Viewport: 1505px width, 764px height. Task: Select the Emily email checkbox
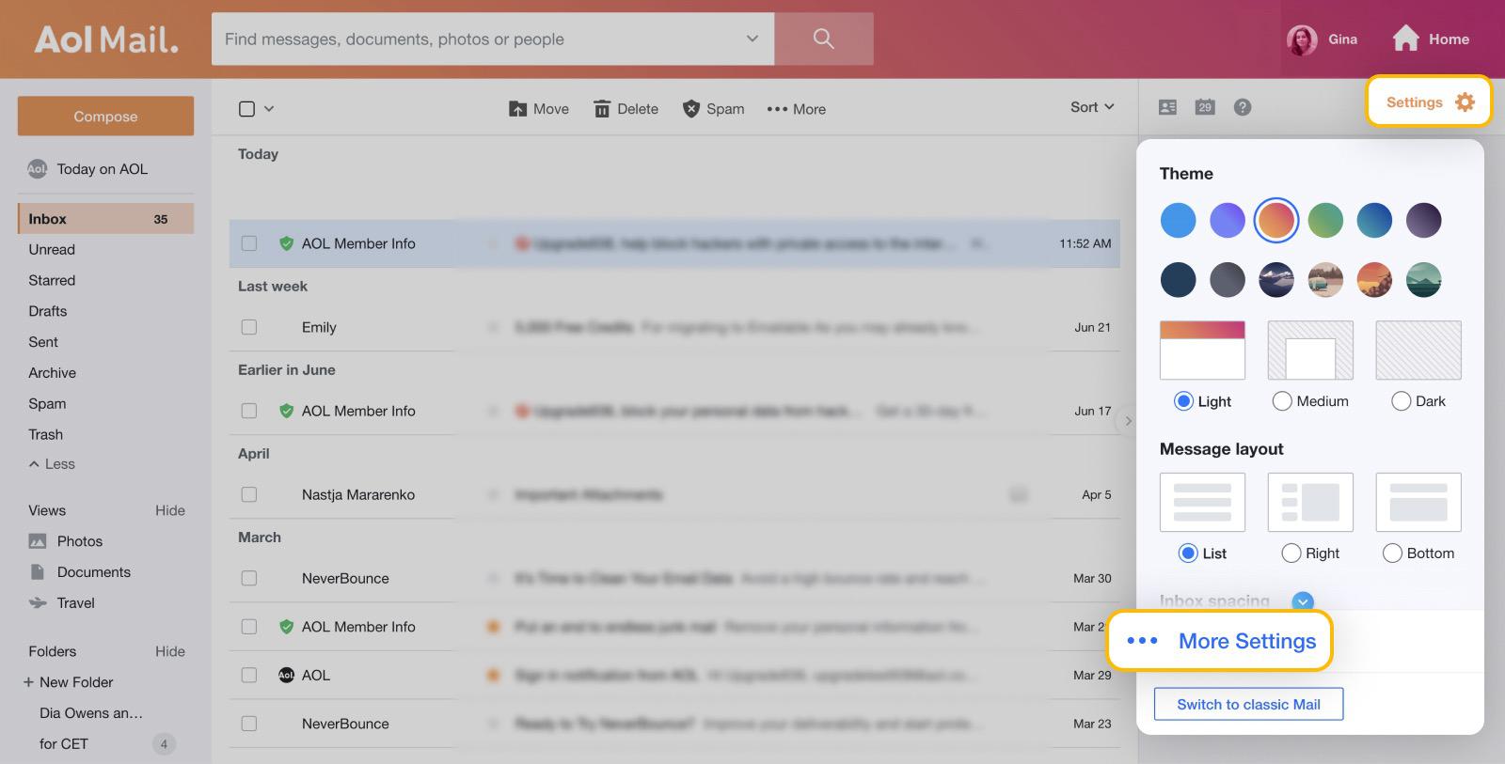(249, 327)
